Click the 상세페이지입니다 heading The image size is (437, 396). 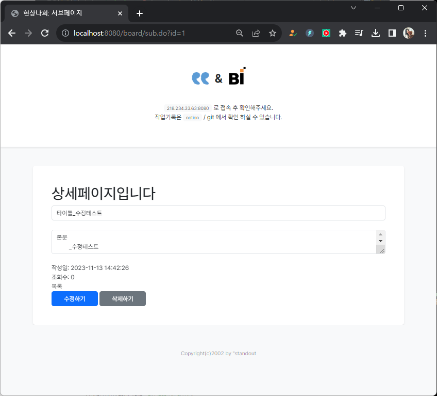coord(104,193)
